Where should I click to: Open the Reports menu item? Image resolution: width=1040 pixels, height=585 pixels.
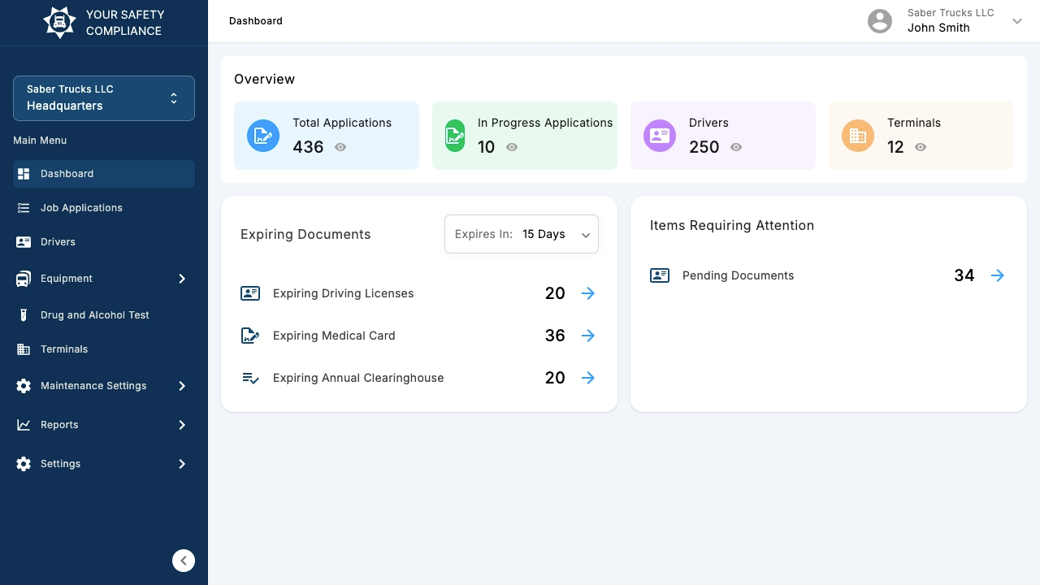(x=59, y=425)
